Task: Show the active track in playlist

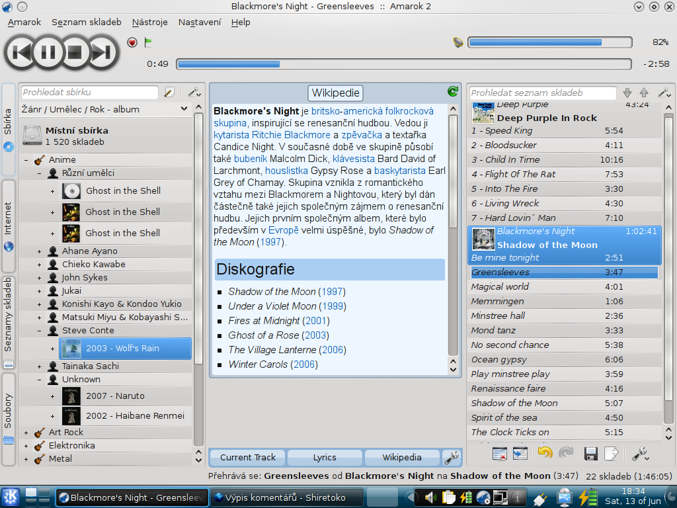Action: (520, 454)
